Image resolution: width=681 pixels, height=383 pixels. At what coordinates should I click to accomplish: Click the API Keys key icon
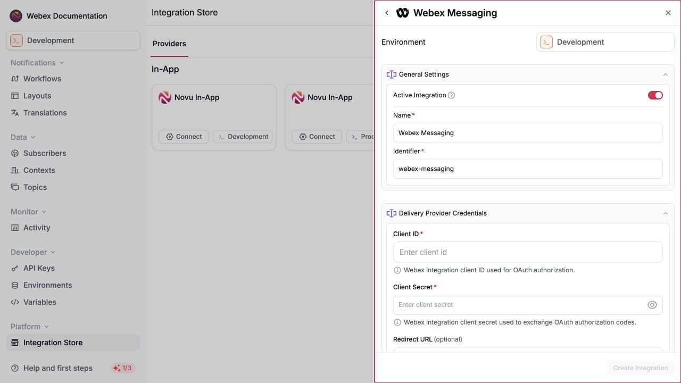15,268
